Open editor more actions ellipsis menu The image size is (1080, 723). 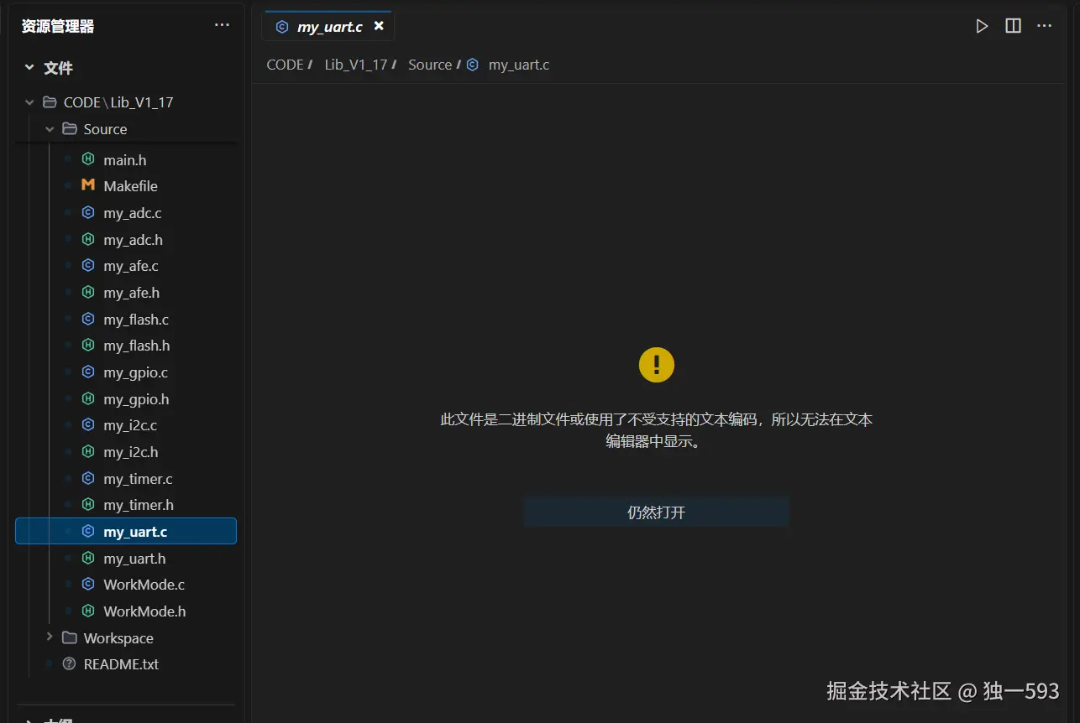pyautogui.click(x=1044, y=25)
